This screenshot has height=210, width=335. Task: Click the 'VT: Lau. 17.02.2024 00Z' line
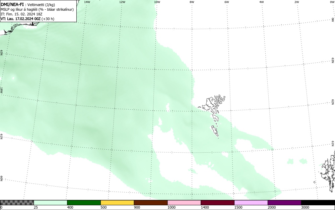click(27, 19)
